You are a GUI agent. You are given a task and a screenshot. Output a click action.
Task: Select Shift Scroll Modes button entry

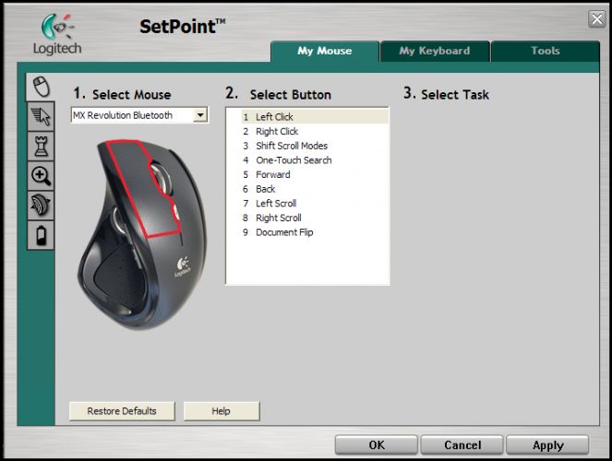coord(315,146)
